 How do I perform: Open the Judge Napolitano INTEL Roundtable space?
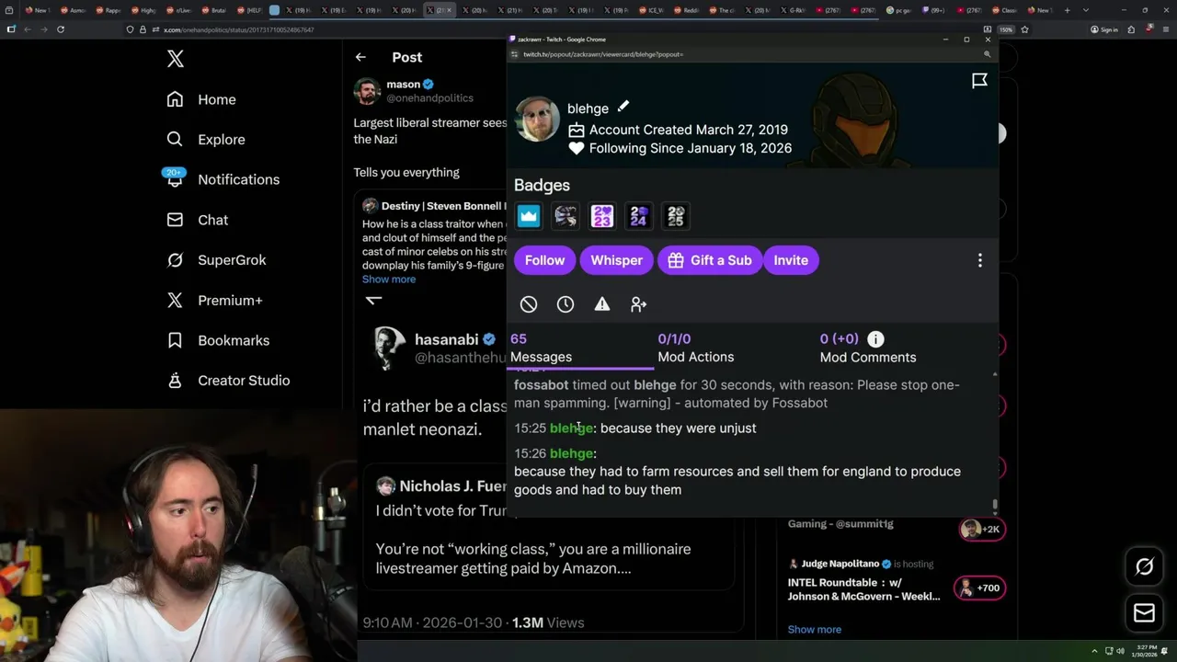(863, 589)
